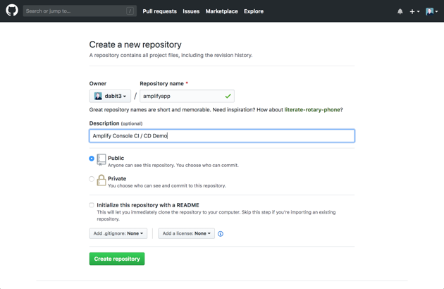
Task: Click the Initialize this repository with a README label
Action: (x=148, y=205)
